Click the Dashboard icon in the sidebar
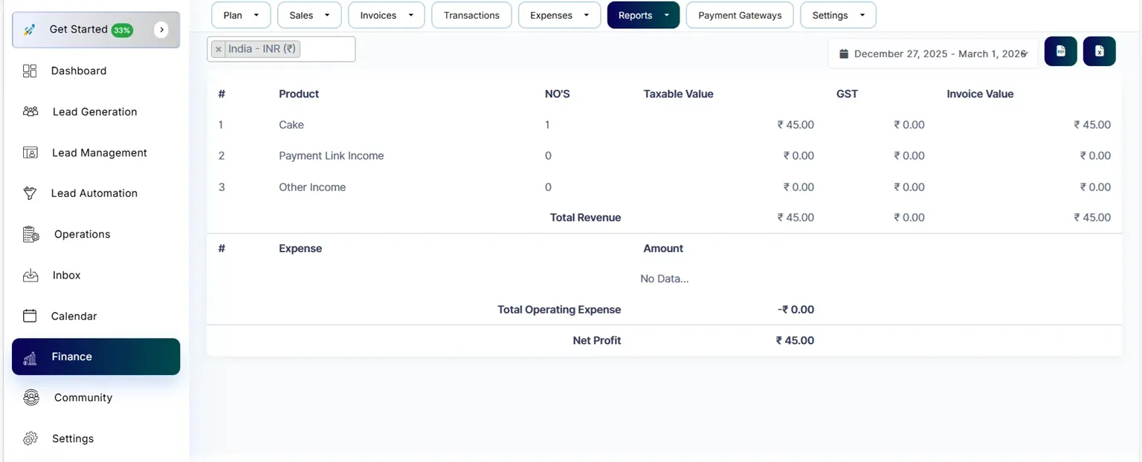 tap(30, 71)
